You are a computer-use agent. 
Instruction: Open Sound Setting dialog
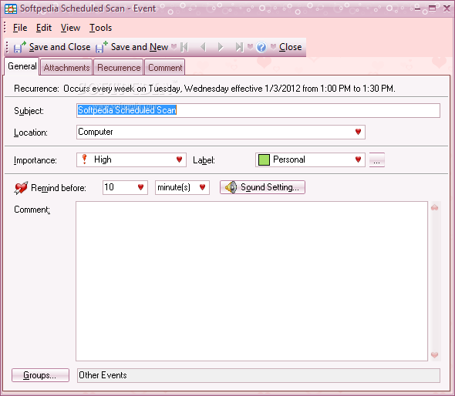tap(262, 187)
